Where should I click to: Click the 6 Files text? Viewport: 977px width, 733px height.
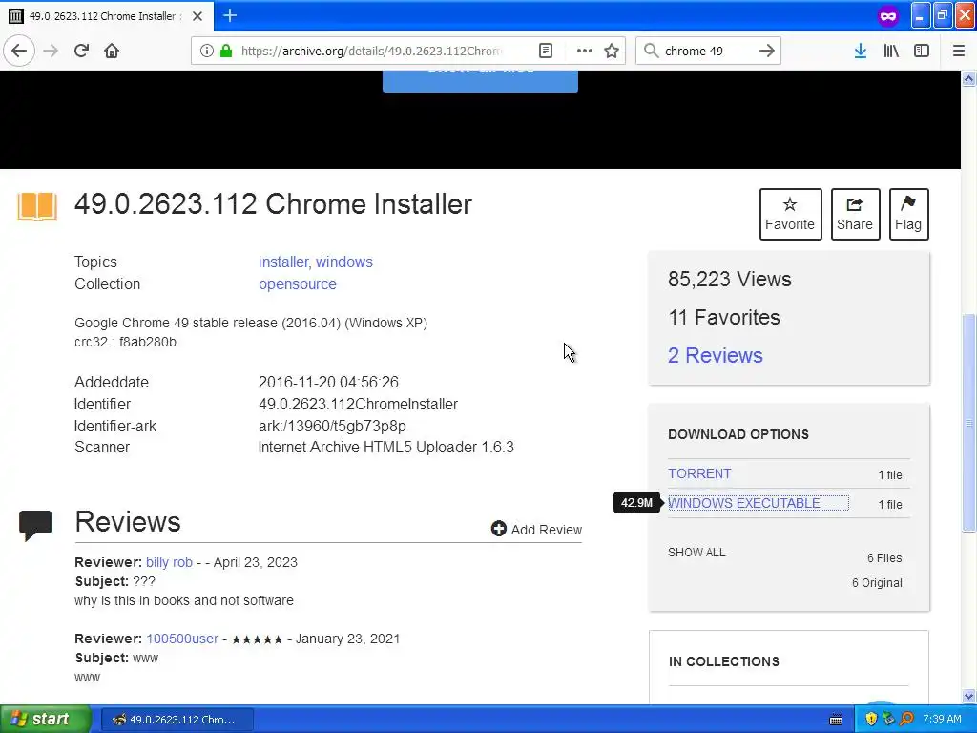(x=884, y=557)
